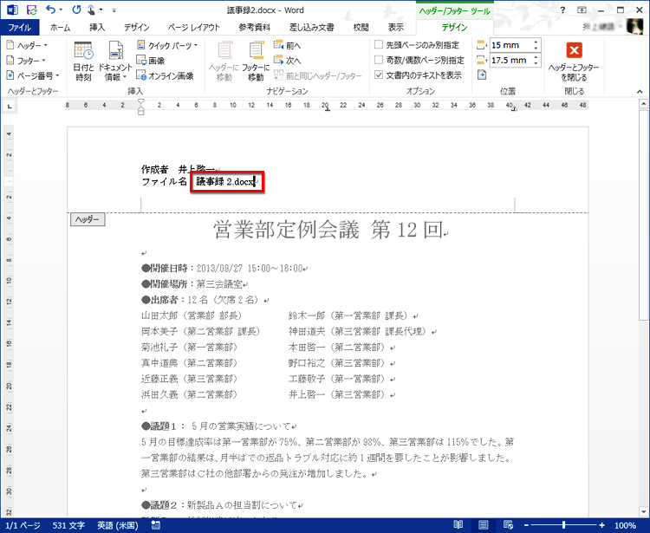The width and height of the screenshot is (650, 533).
Task: Click the first line indent ruler marker
Action: pyautogui.click(x=141, y=101)
